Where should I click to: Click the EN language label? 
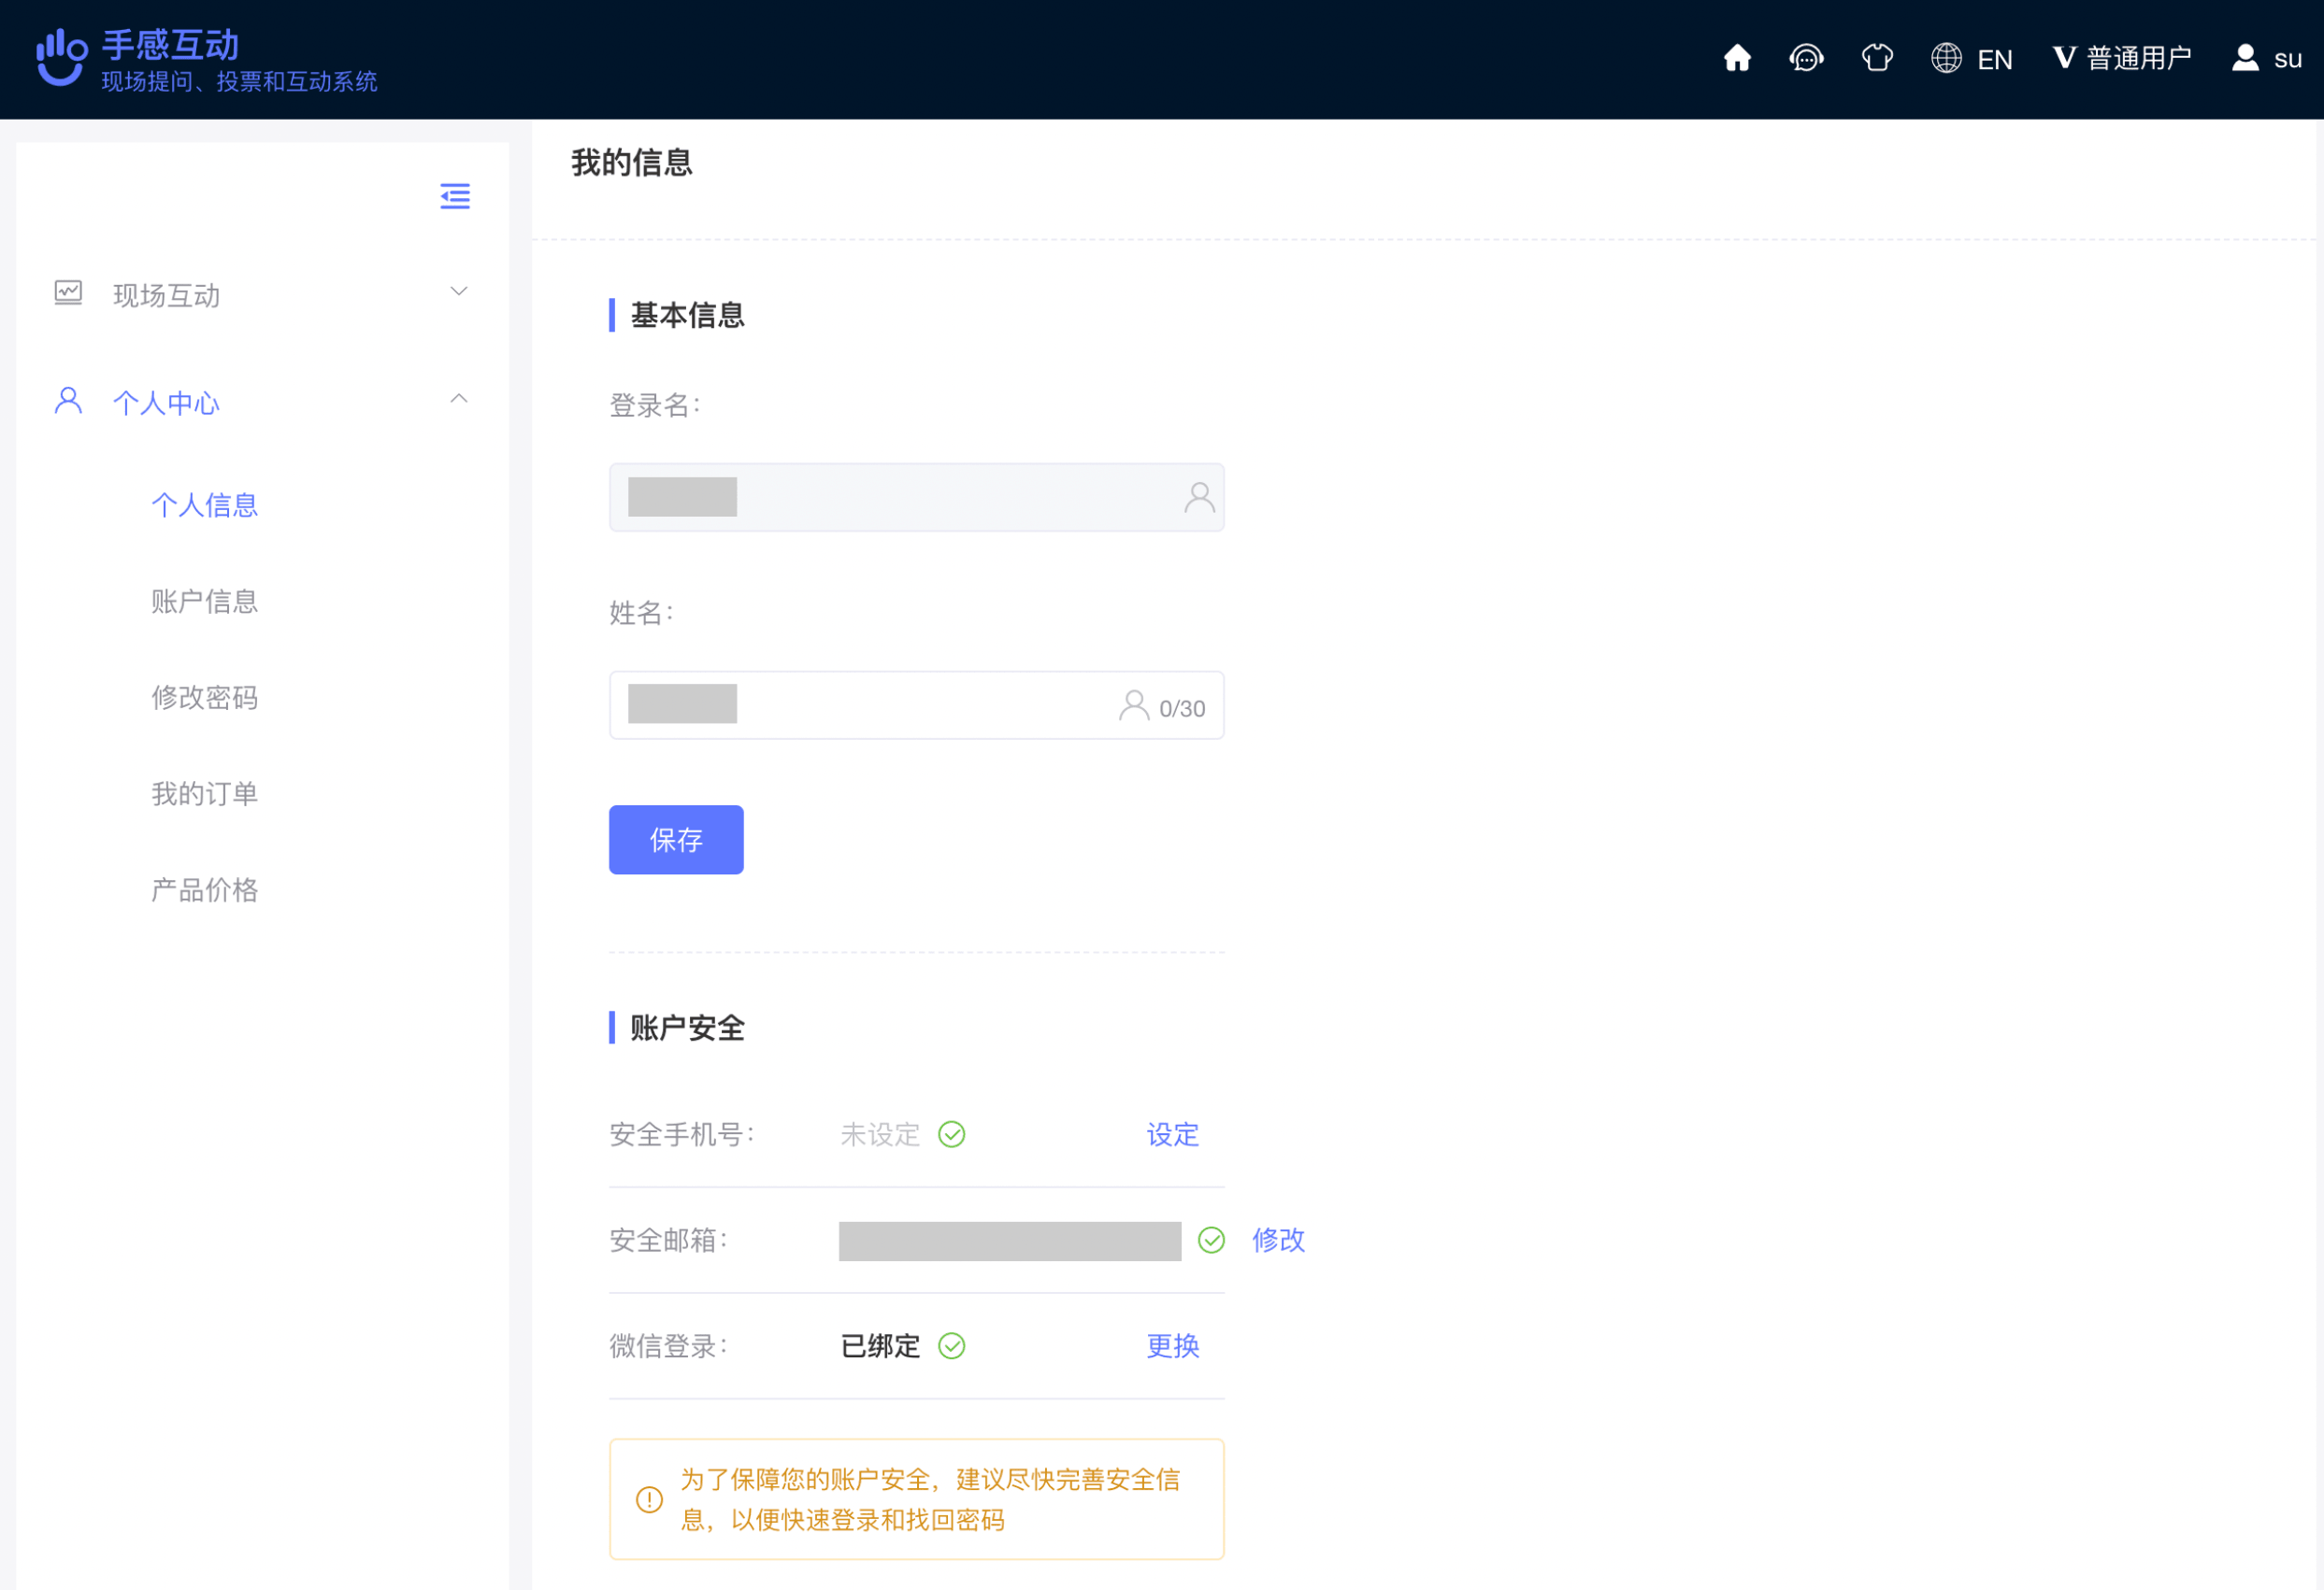[x=1994, y=59]
